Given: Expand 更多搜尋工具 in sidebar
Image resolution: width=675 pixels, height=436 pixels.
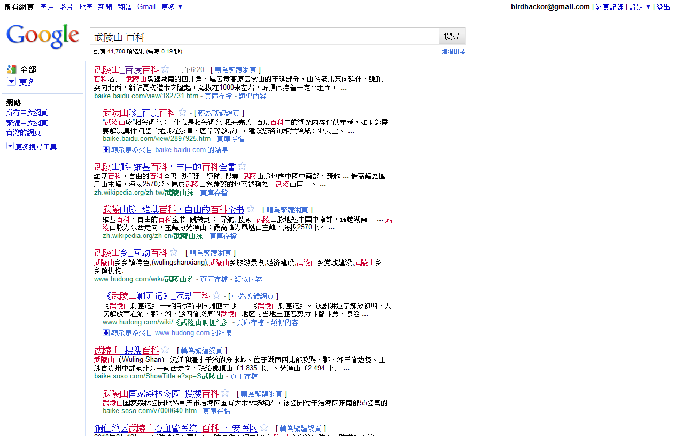Looking at the screenshot, I should 32,147.
